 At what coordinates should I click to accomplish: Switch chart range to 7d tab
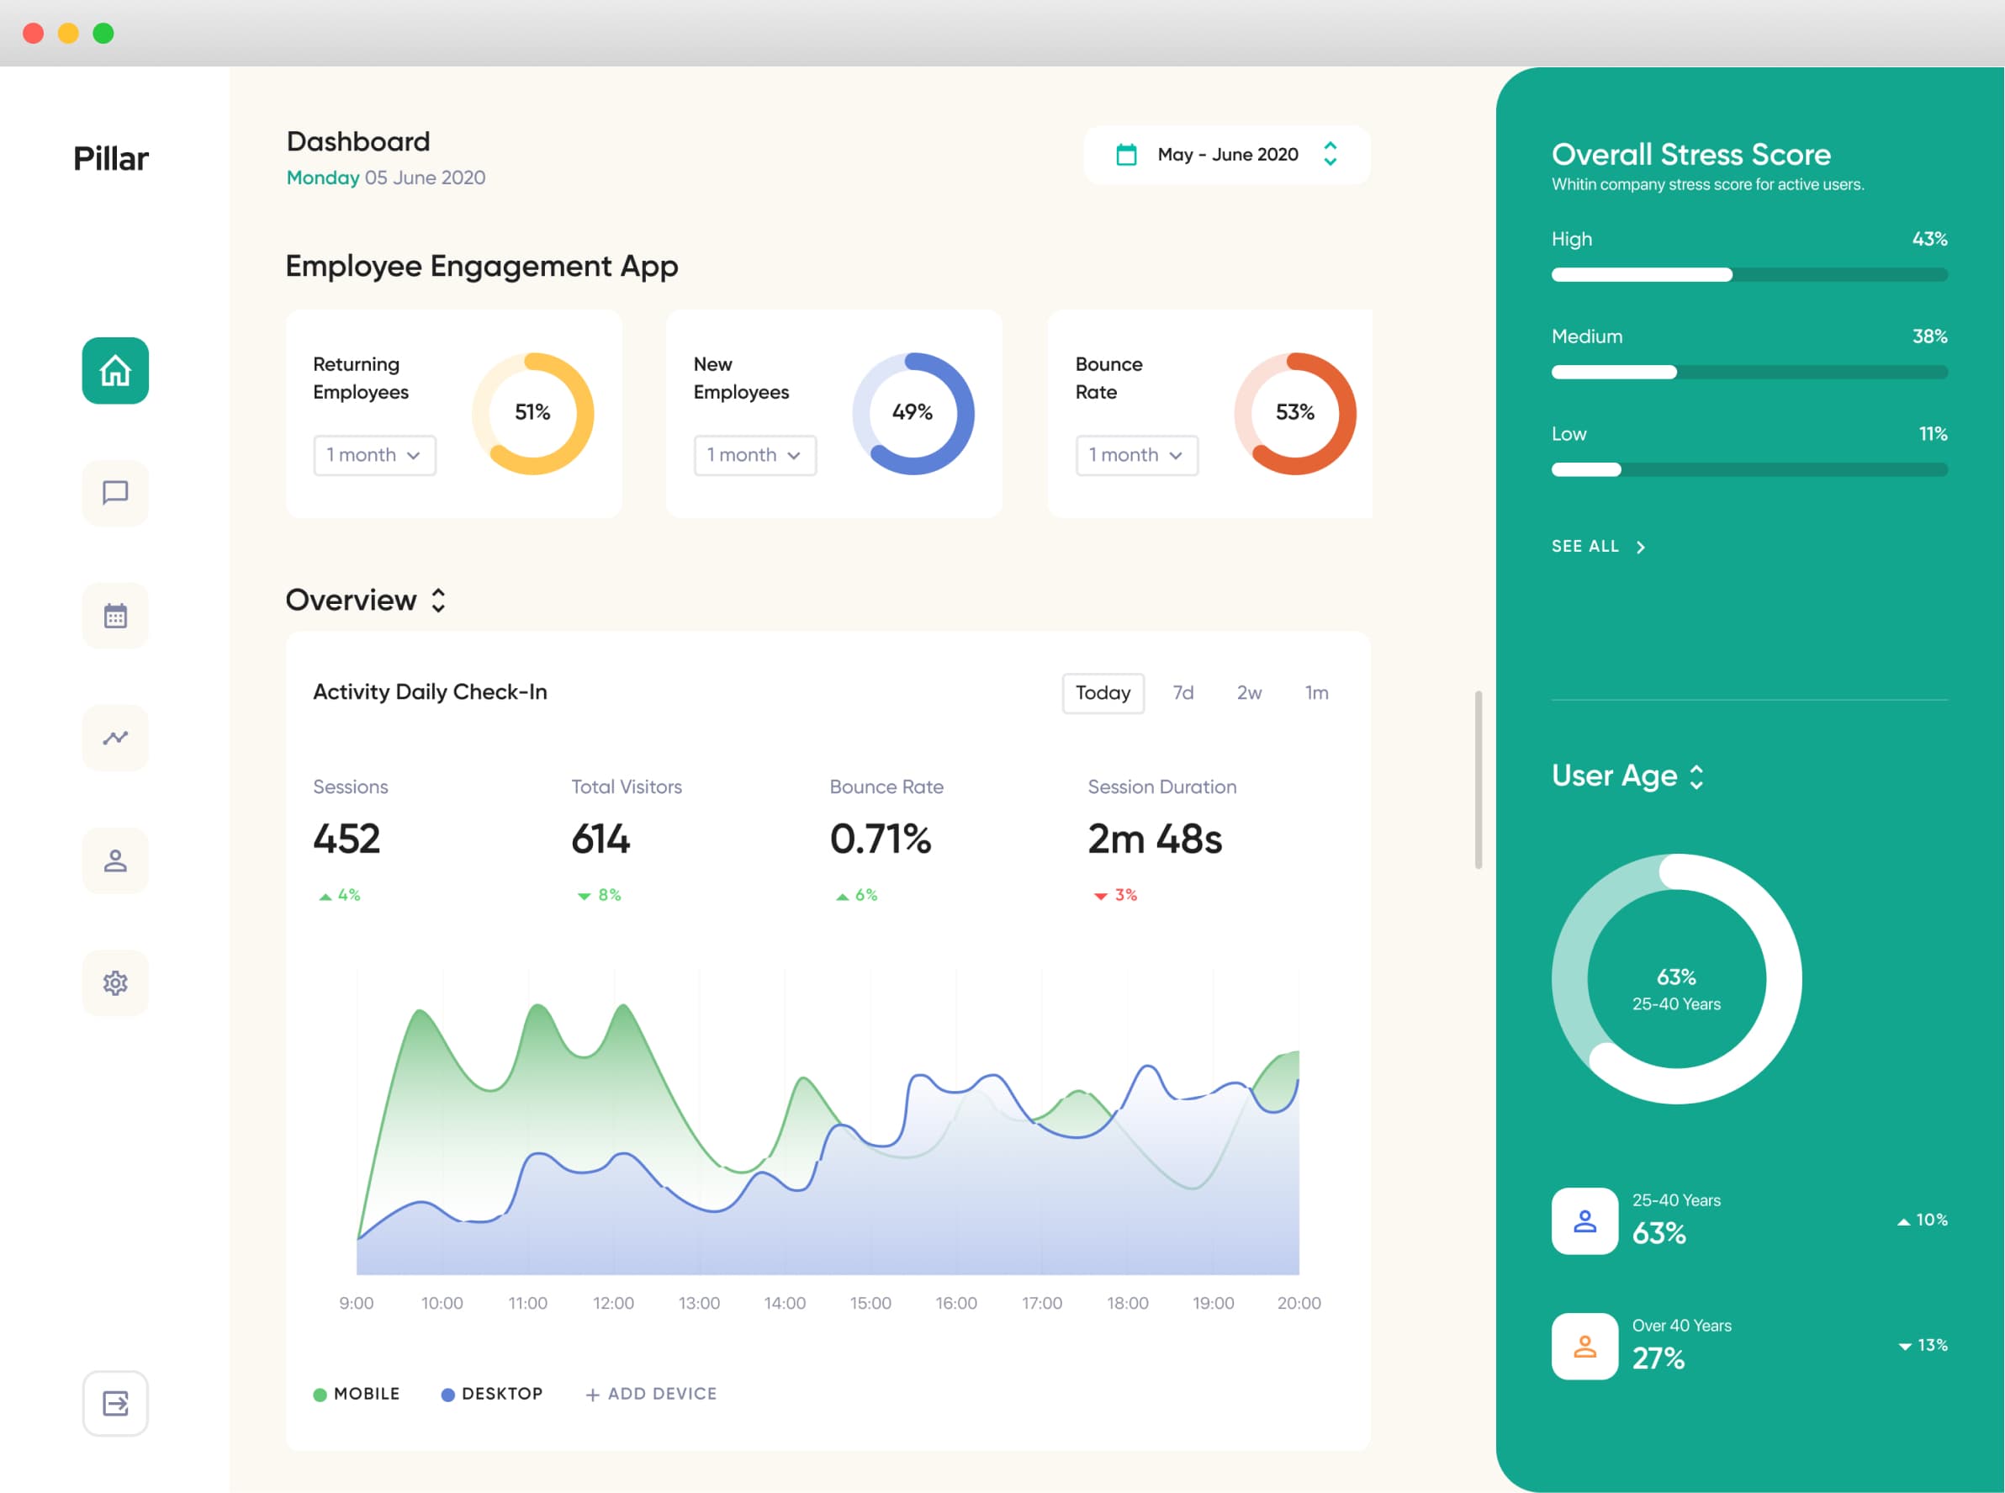pos(1182,692)
